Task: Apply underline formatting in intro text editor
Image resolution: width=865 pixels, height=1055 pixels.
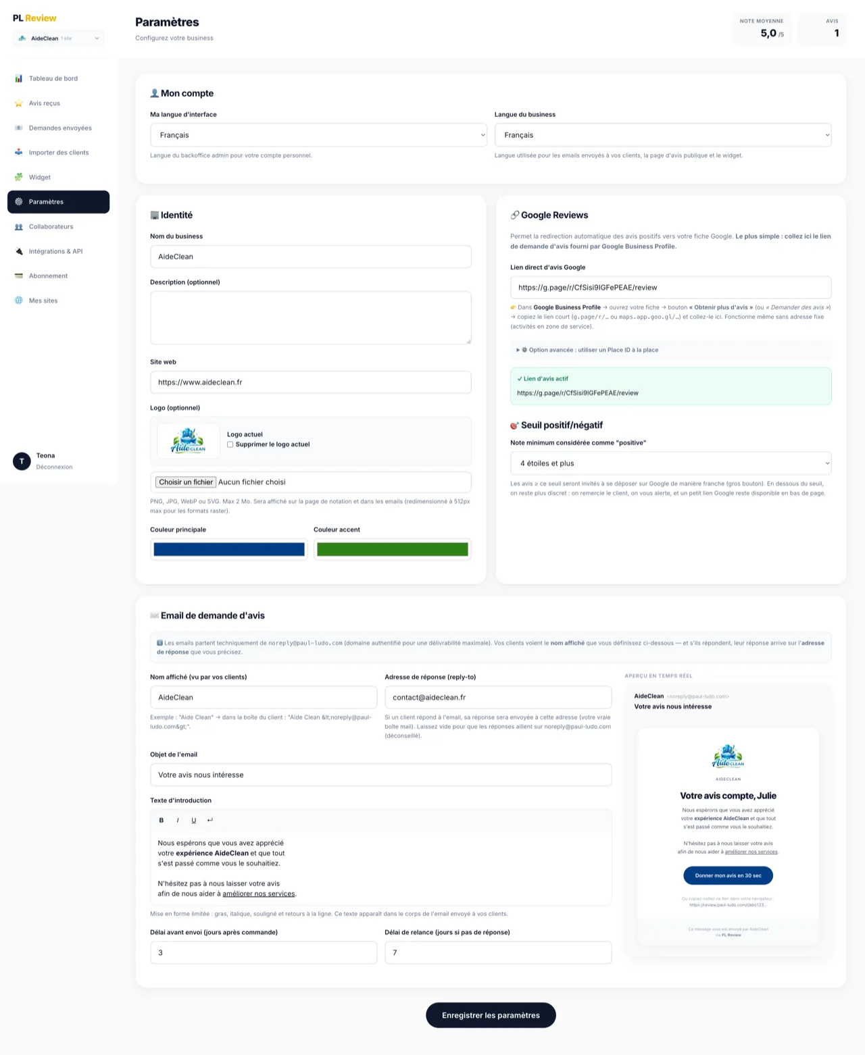Action: pos(194,820)
